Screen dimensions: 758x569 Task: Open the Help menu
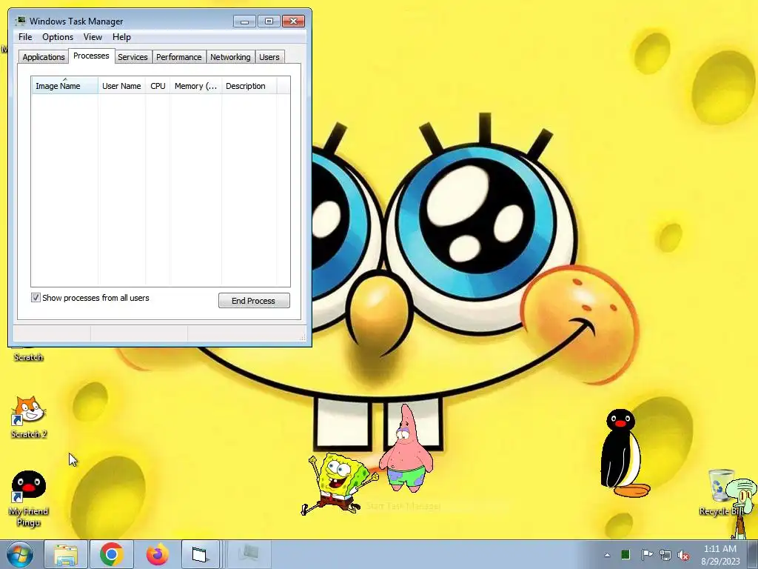(122, 37)
